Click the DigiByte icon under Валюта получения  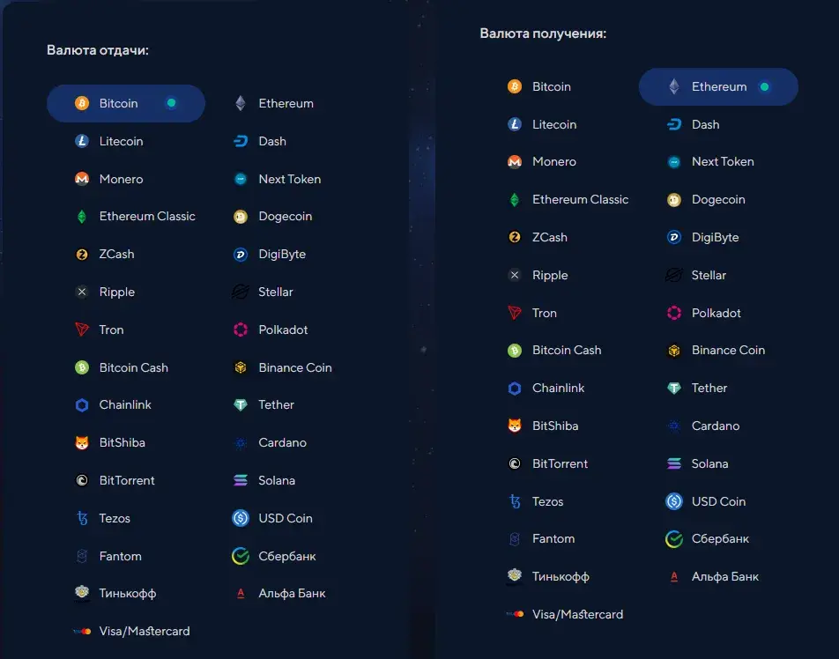pos(674,237)
